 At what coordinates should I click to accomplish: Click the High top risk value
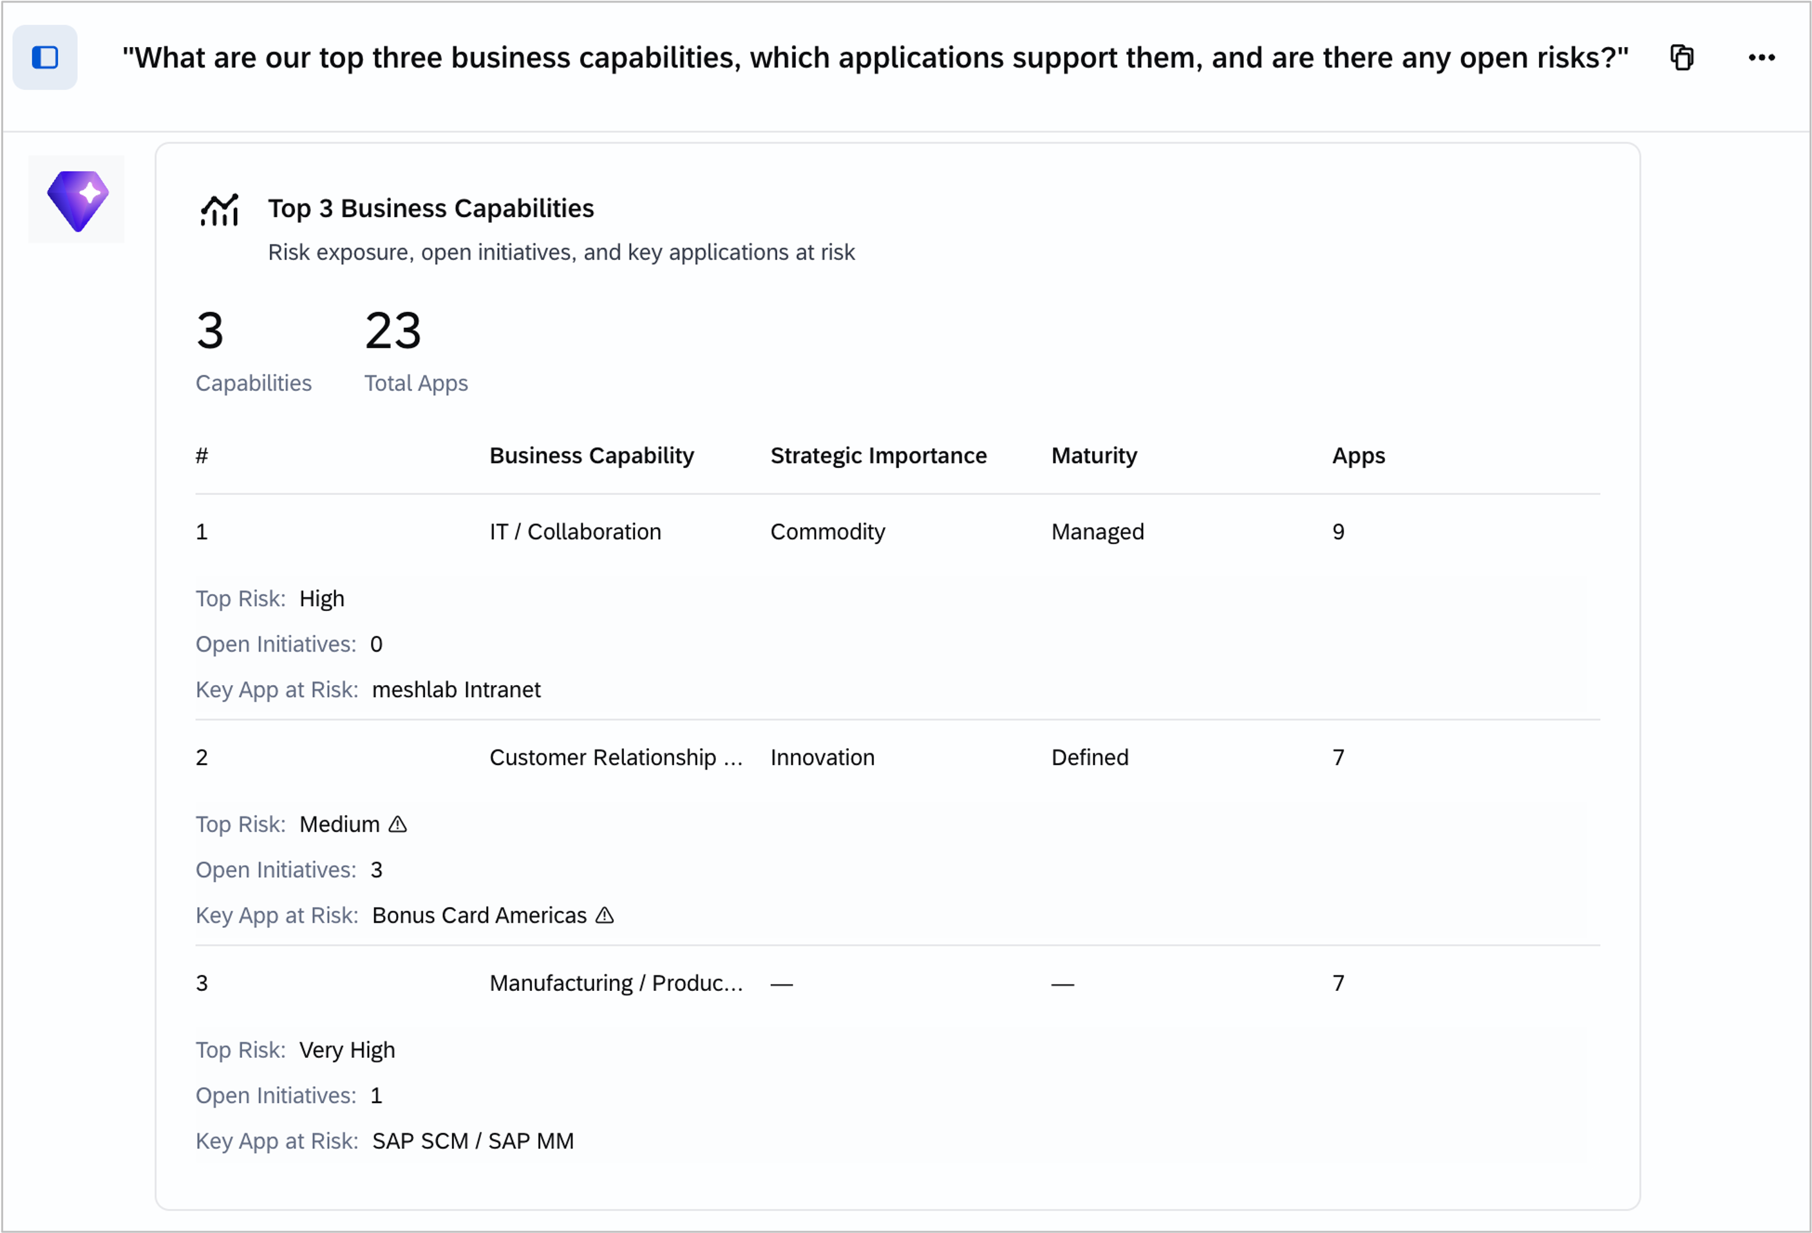coord(322,599)
